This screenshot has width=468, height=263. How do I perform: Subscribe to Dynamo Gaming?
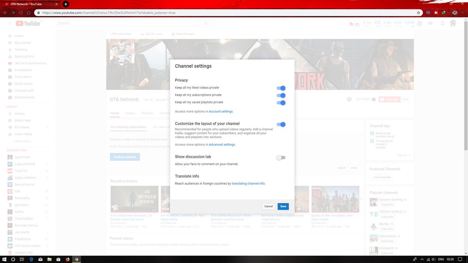tap(387, 205)
